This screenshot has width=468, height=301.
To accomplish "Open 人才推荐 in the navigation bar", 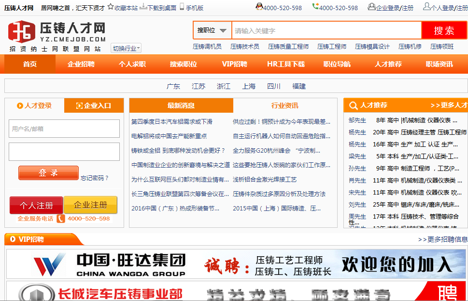I will 388,64.
